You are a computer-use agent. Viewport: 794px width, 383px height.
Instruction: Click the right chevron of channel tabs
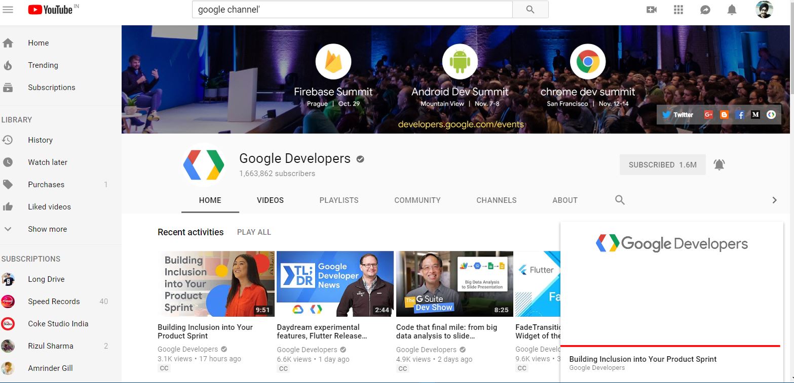point(774,200)
